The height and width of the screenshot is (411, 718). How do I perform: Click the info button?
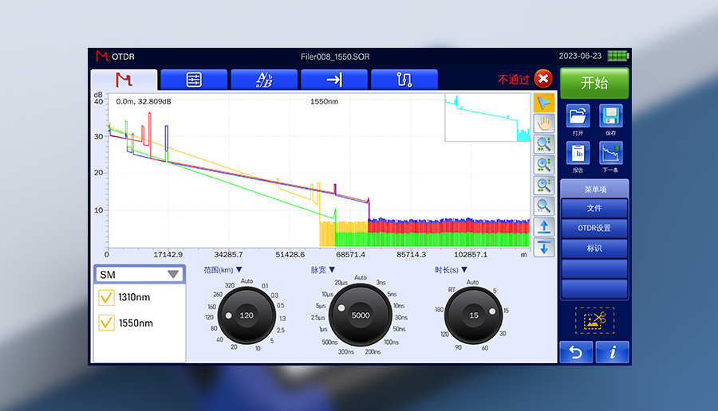(x=612, y=352)
